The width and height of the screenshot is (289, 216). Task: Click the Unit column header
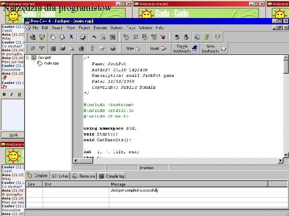click(x=75, y=184)
